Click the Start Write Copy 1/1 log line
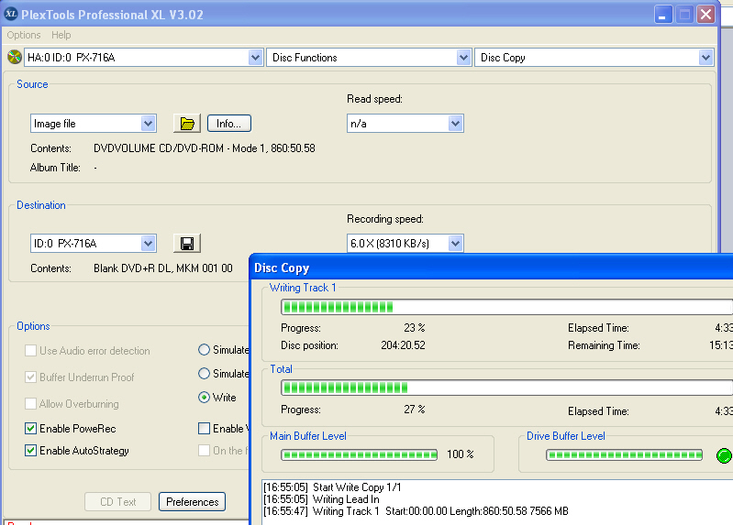Viewport: 733px width, 525px height. click(x=332, y=487)
